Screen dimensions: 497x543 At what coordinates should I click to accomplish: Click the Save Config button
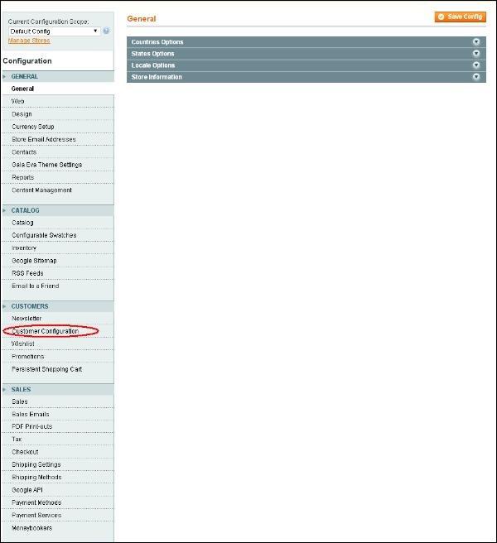[x=461, y=17]
